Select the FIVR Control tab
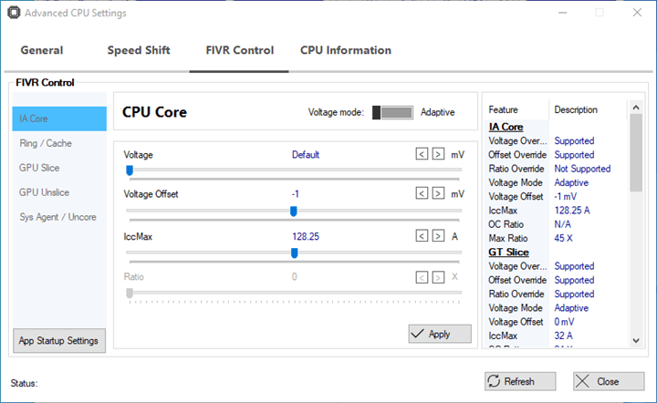 pos(240,50)
